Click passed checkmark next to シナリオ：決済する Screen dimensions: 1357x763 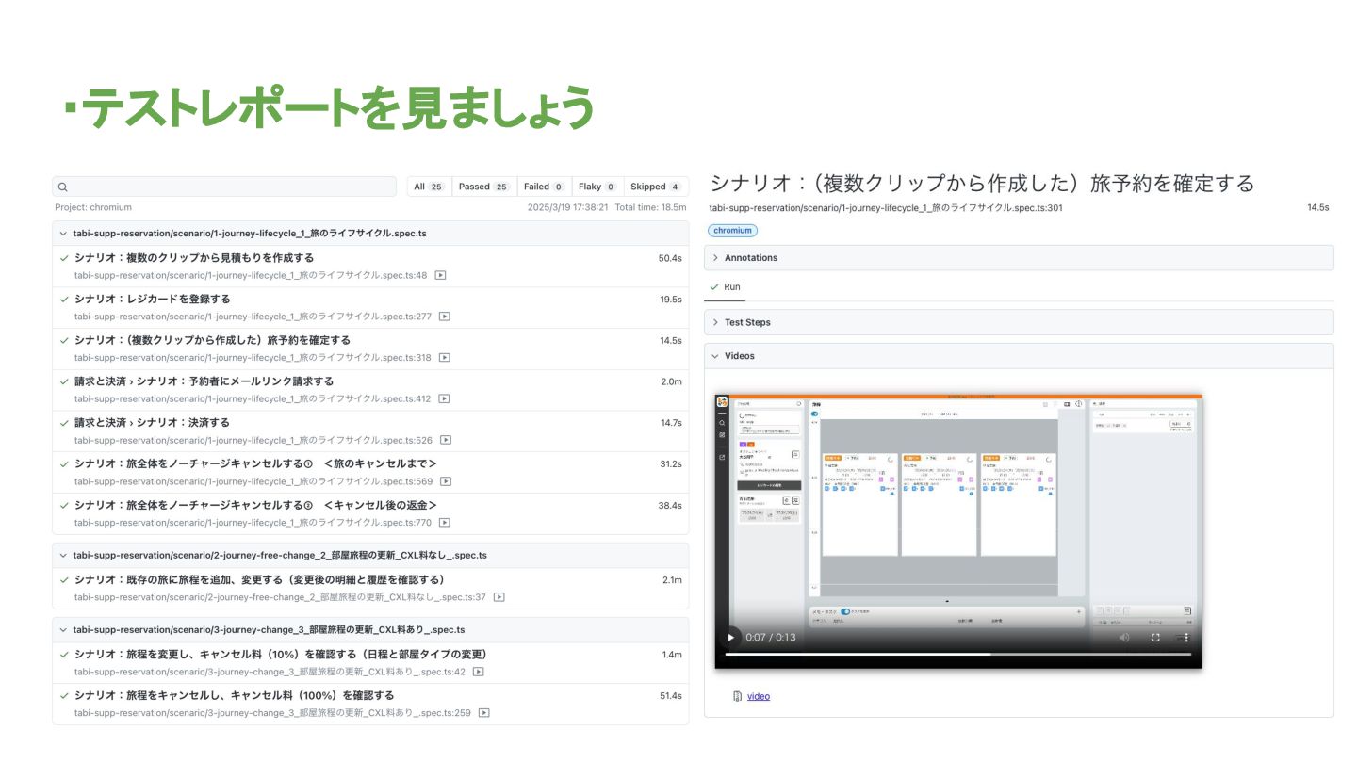click(x=64, y=423)
